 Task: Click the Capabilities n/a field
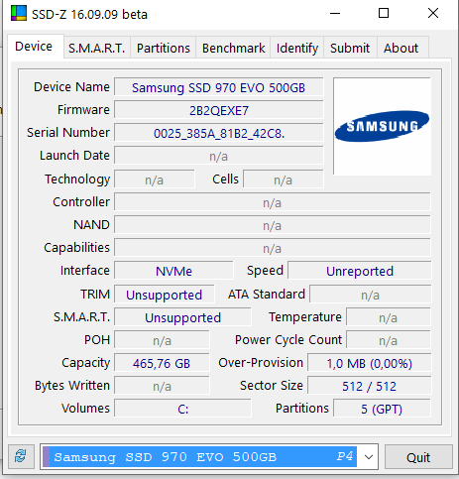click(273, 248)
